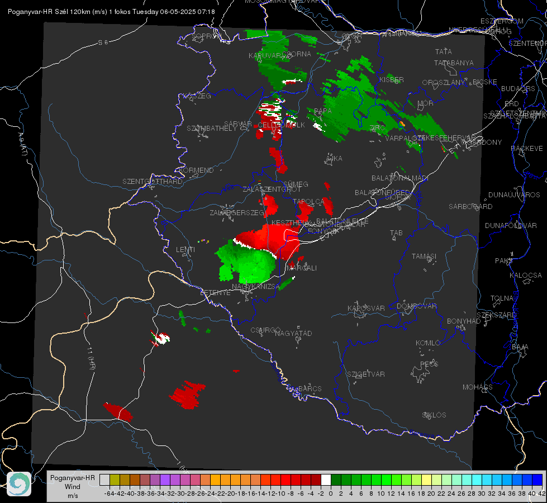Click the NAGYATAD city label
547x503 pixels.
point(293,333)
